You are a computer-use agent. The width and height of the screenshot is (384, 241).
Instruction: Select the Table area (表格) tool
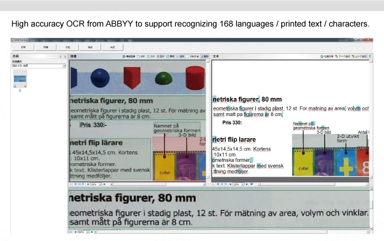coord(170,56)
